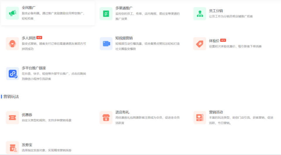This screenshot has height=155, width=281.
Task: Open 发券宝 feature title
Action: pyautogui.click(x=27, y=145)
